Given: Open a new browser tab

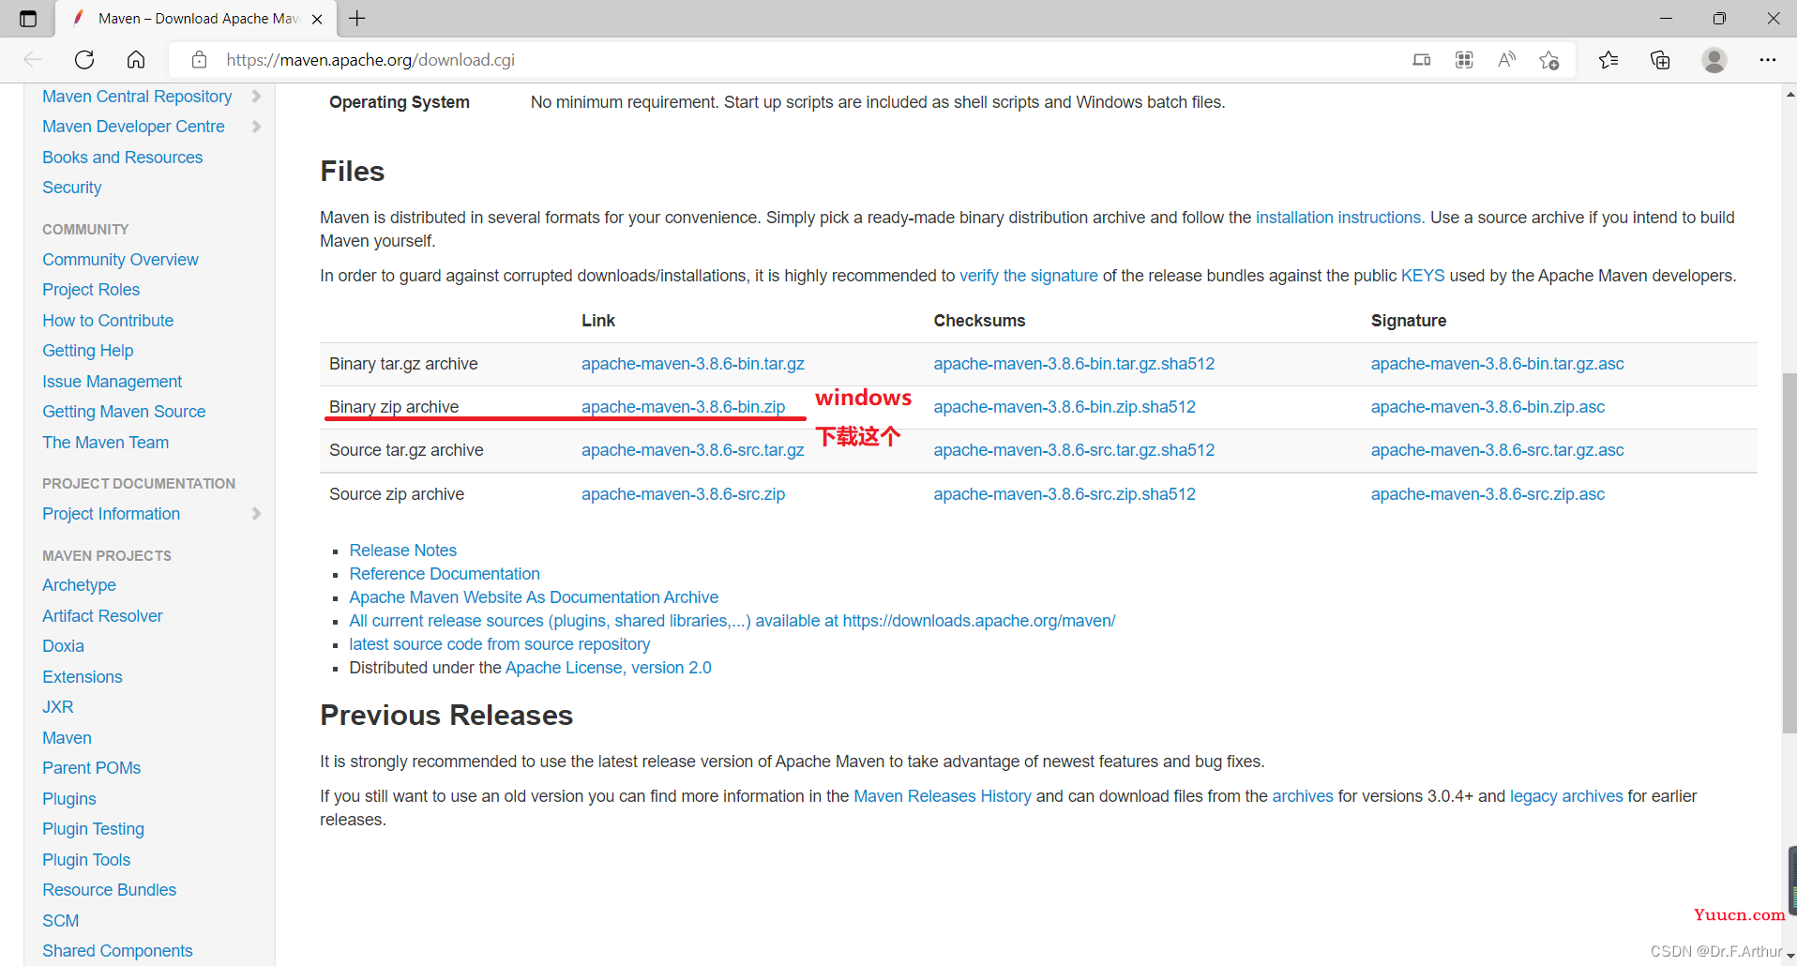Looking at the screenshot, I should tap(357, 19).
